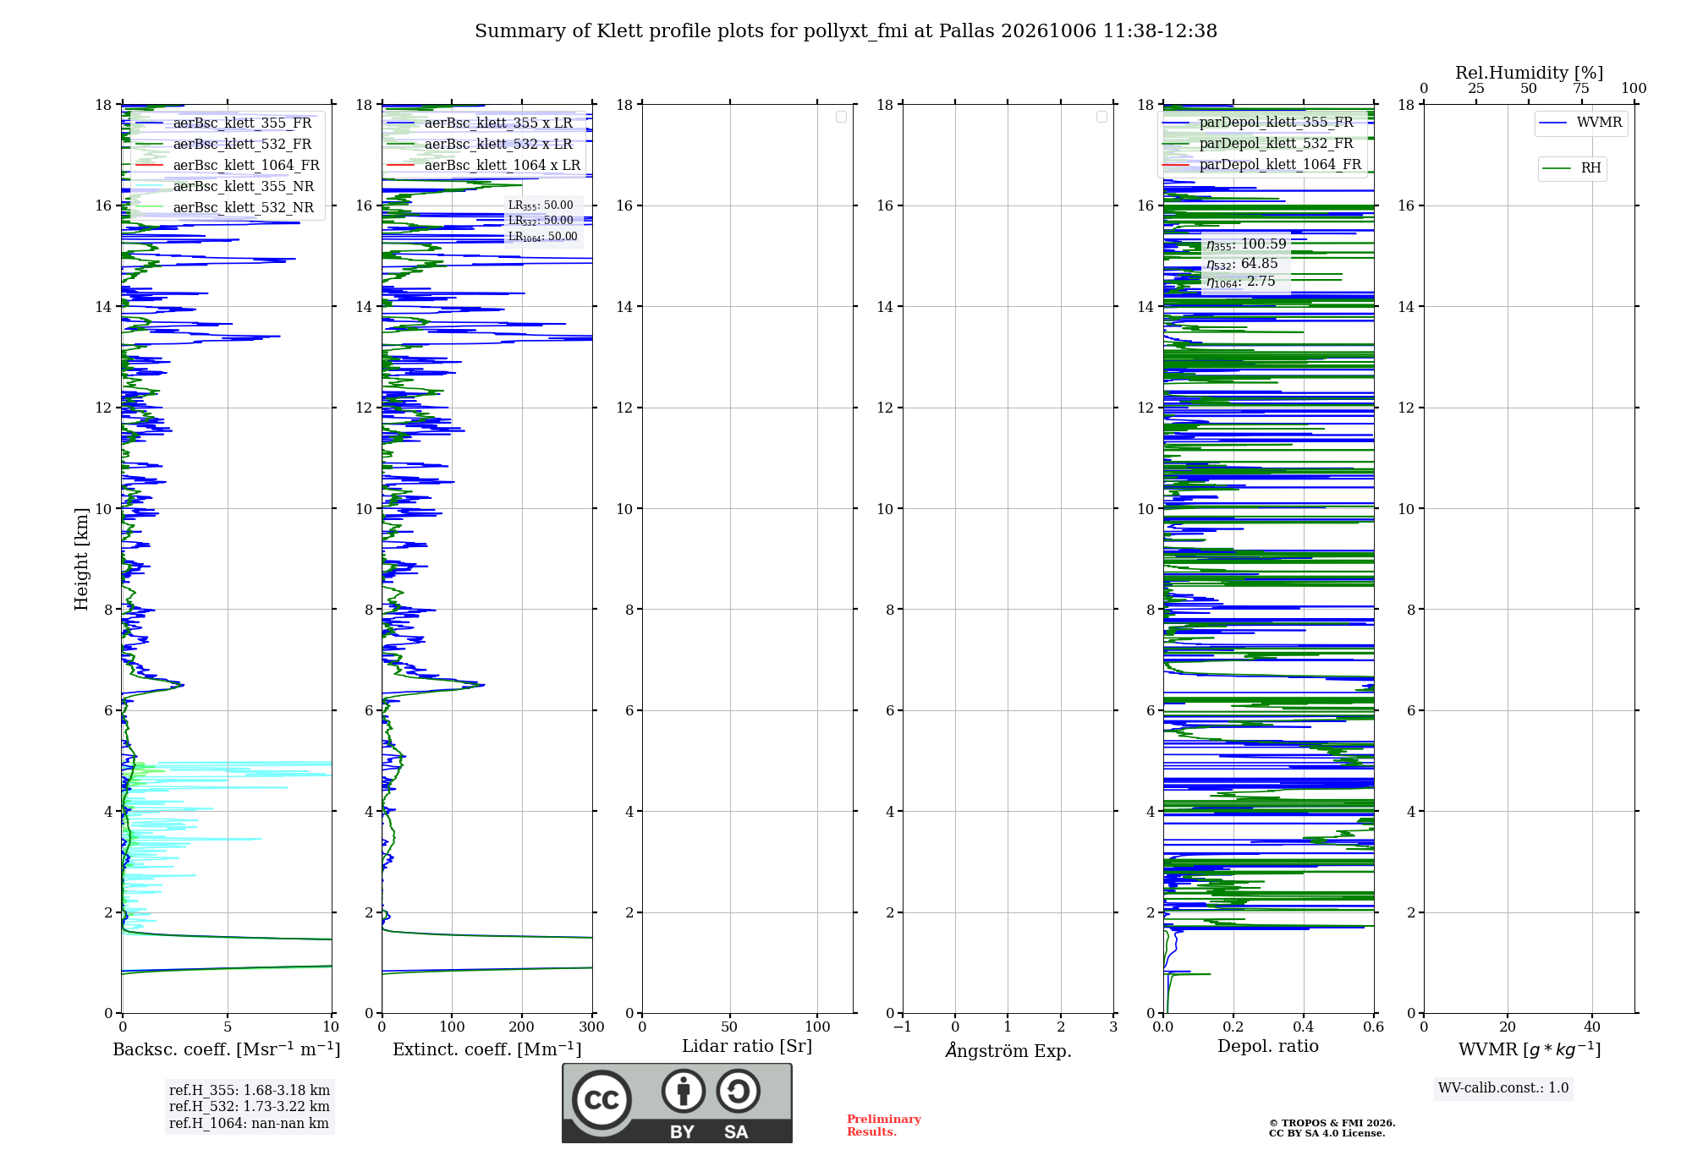Viewport: 1692px width, 1150px height.
Task: Click the '© TROPOS & FMI 2026' copyright text
Action: click(x=1332, y=1123)
